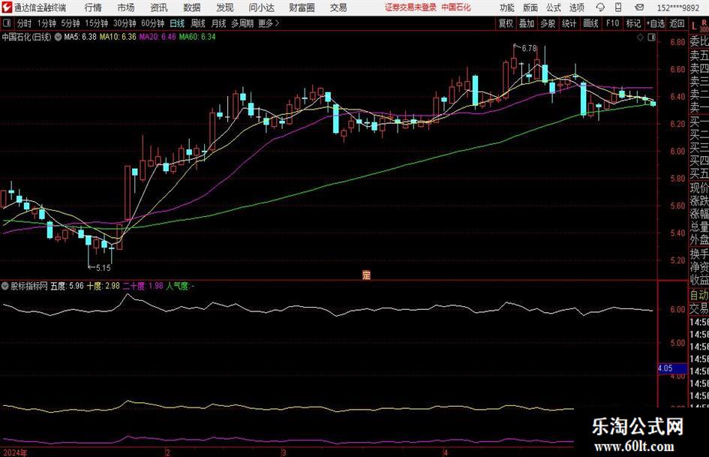Open the 行情 menu
This screenshot has height=457, width=709.
[x=93, y=8]
